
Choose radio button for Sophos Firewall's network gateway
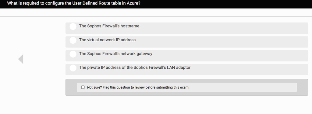coord(73,54)
